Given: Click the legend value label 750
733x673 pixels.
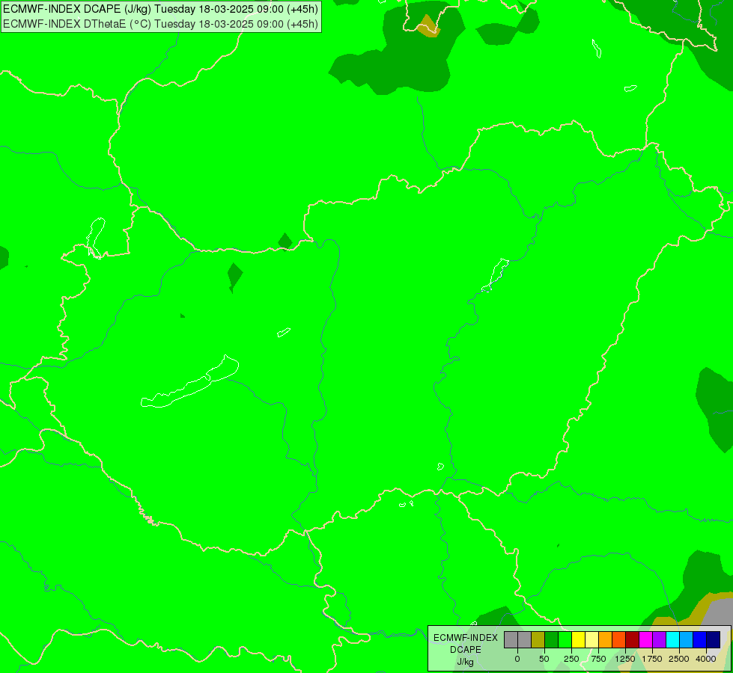Looking at the screenshot, I should [x=598, y=659].
